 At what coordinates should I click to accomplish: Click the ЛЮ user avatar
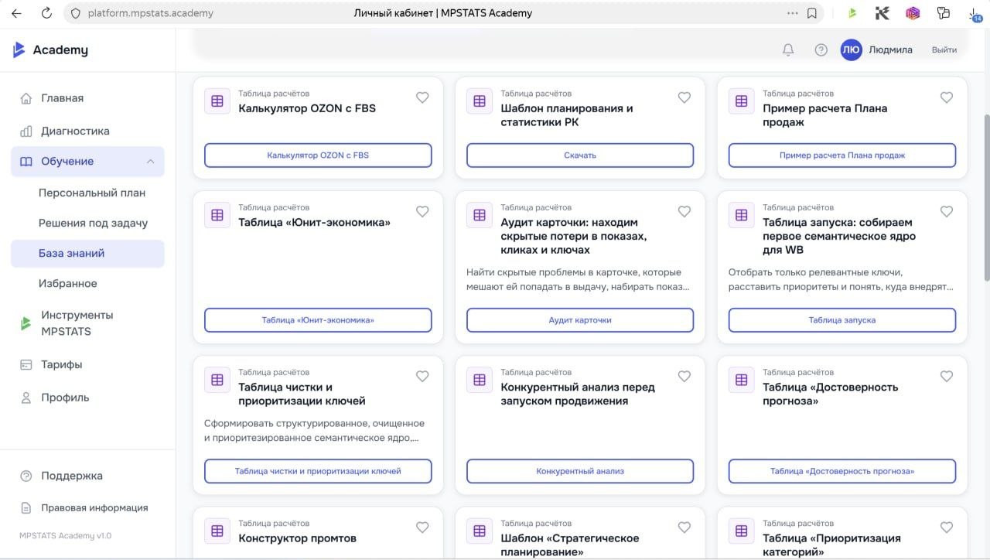coord(851,50)
